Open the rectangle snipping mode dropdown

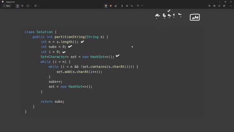(29, 6)
